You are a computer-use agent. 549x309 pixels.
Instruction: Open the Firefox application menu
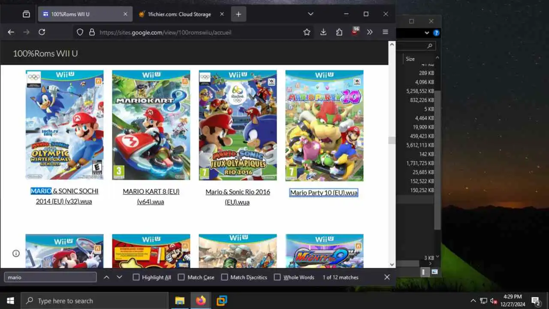point(385,32)
